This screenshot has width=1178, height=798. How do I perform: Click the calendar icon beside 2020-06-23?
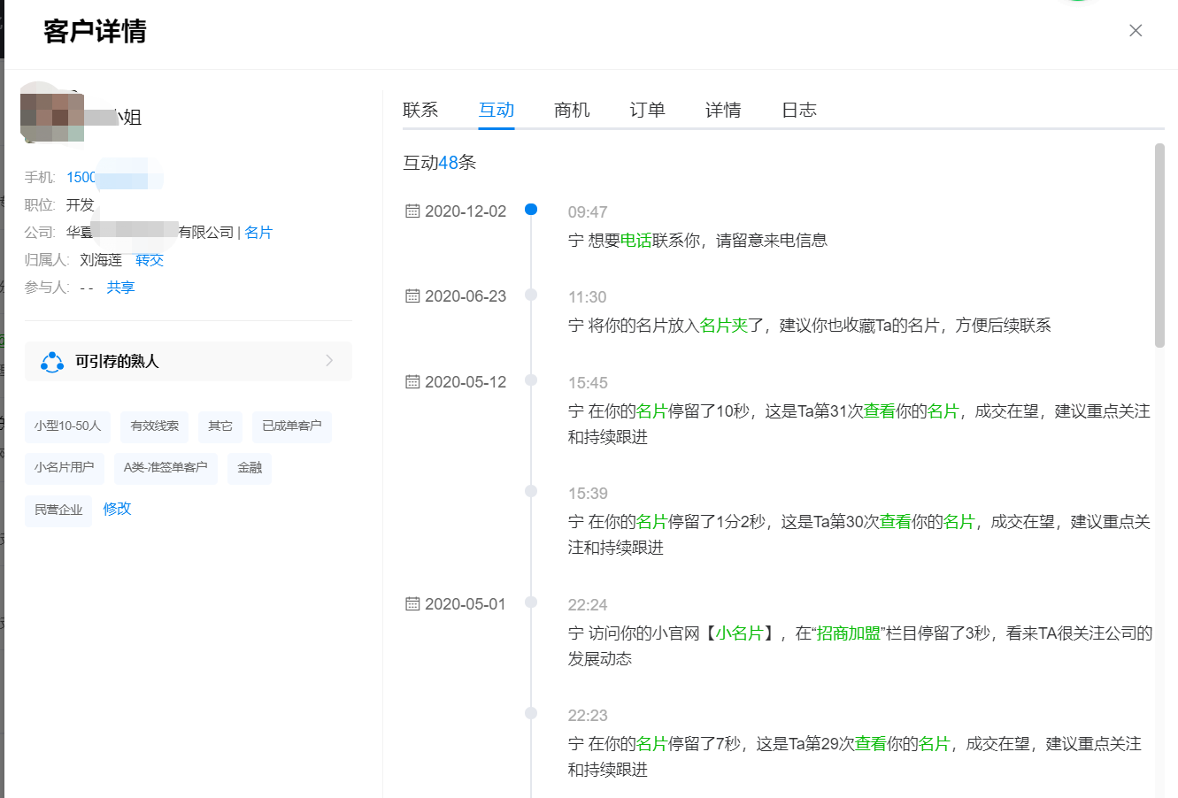pyautogui.click(x=412, y=296)
